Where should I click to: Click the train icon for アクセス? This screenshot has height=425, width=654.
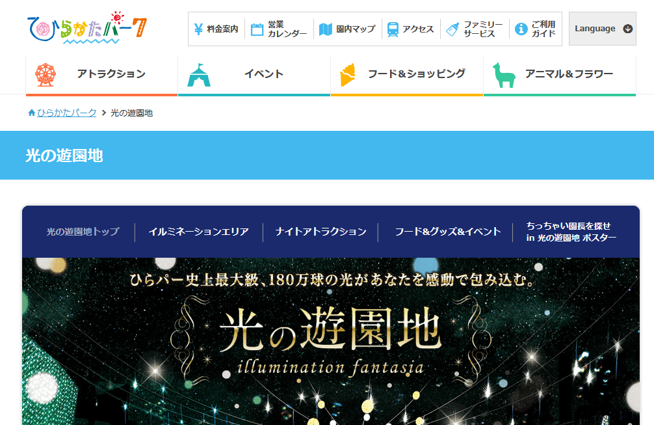tap(393, 29)
